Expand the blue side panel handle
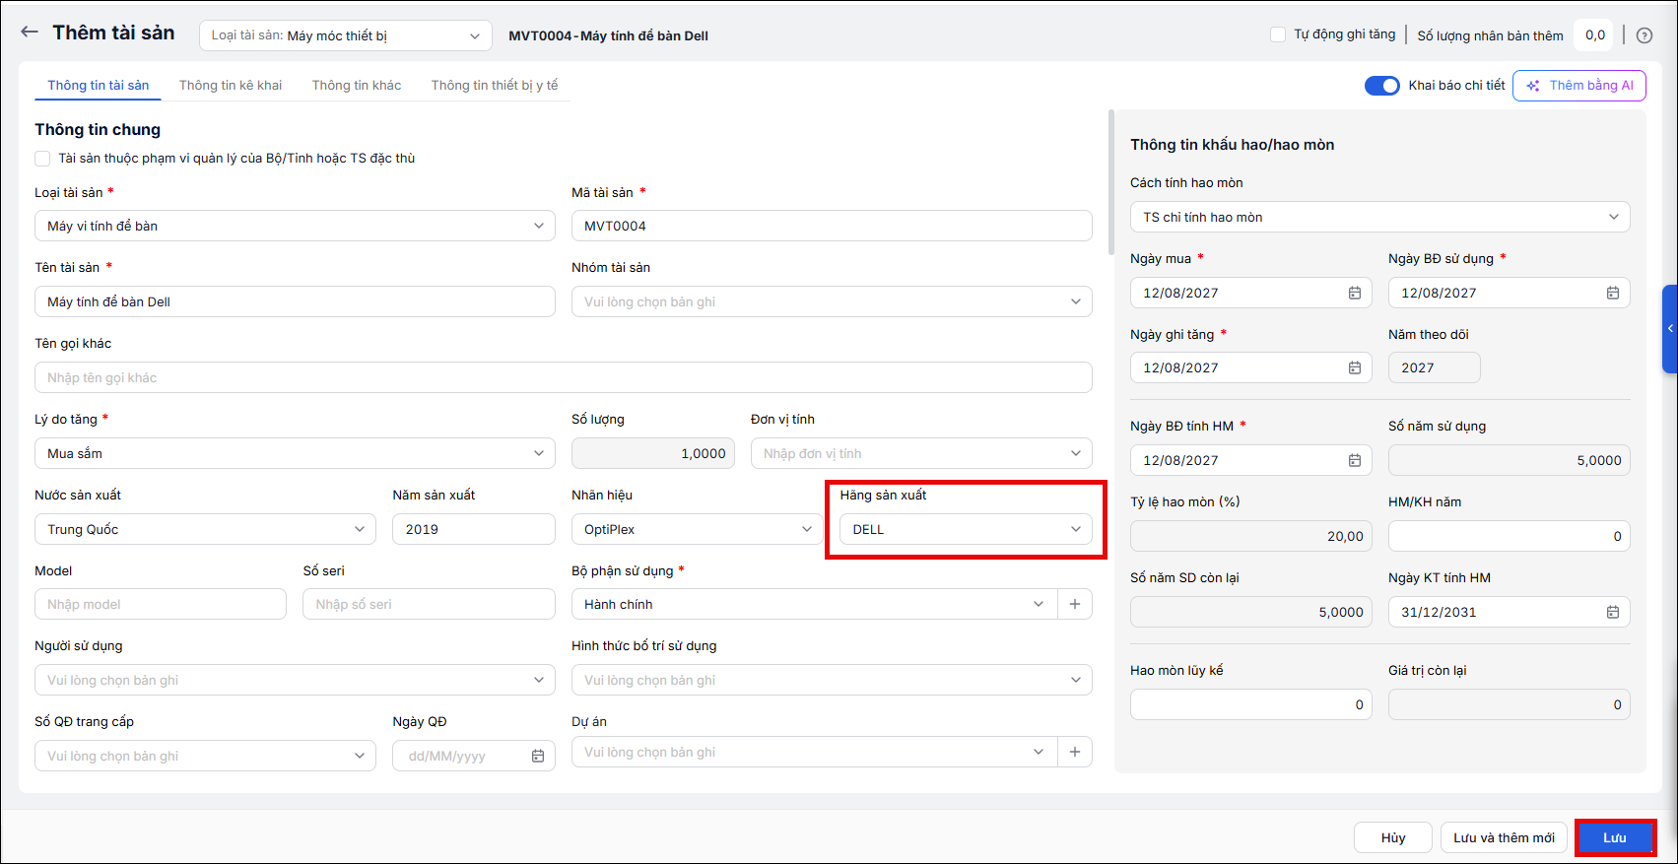The width and height of the screenshot is (1678, 864). 1670,329
